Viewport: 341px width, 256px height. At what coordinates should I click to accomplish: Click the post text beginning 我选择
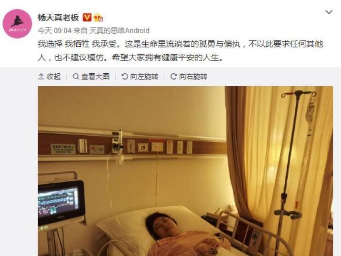click(x=181, y=51)
